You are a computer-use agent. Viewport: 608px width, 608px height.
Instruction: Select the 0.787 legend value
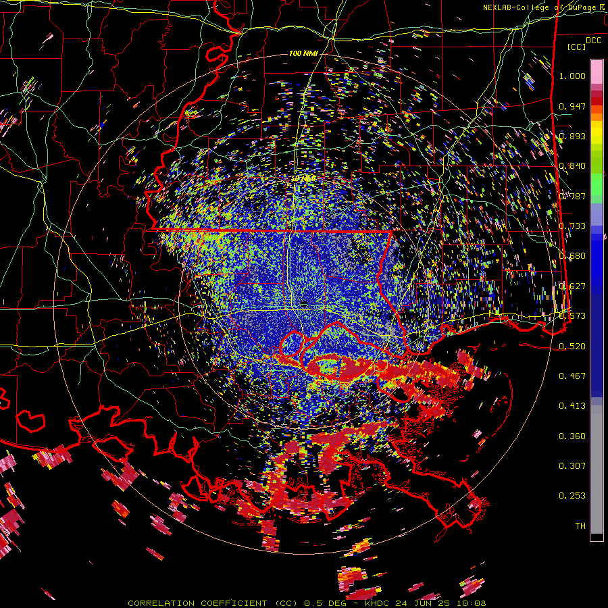[572, 196]
